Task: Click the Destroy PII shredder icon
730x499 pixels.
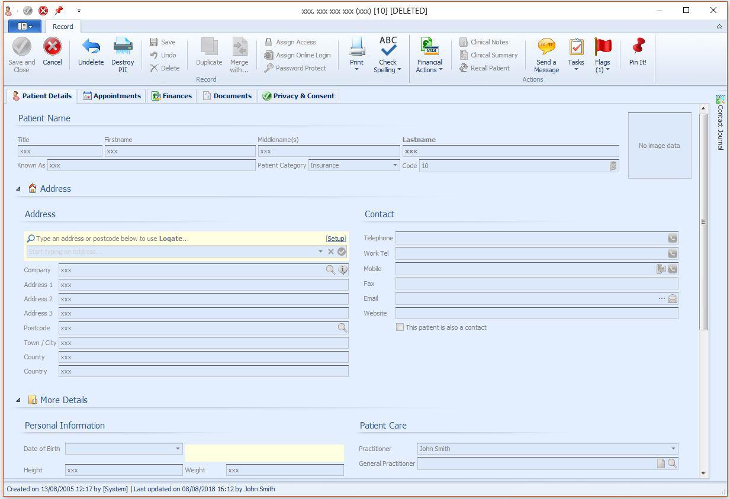Action: tap(123, 47)
